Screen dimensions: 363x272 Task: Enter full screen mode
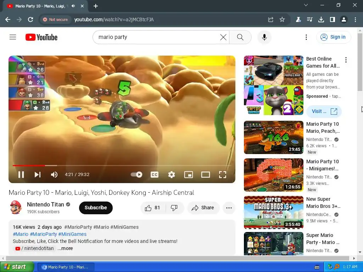223,175
